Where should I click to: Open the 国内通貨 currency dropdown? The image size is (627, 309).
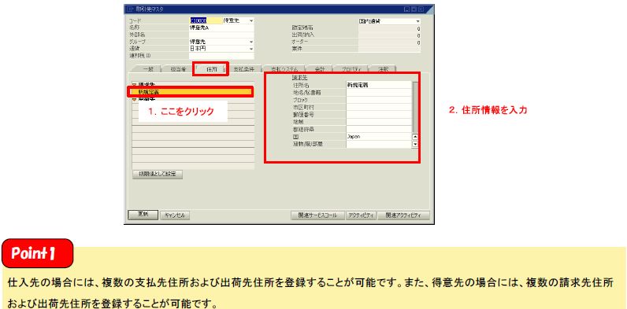pyautogui.click(x=417, y=21)
